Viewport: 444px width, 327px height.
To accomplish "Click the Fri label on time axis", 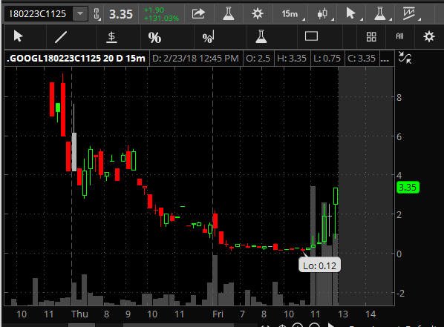I will tap(218, 314).
